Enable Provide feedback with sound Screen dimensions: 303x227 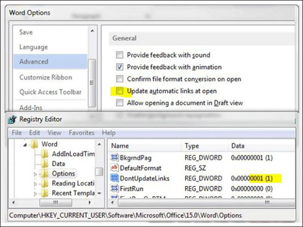119,55
